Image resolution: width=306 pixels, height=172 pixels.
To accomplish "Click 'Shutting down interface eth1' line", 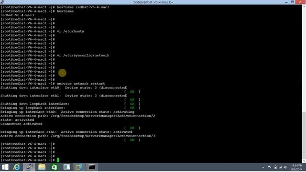I will point(64,96).
